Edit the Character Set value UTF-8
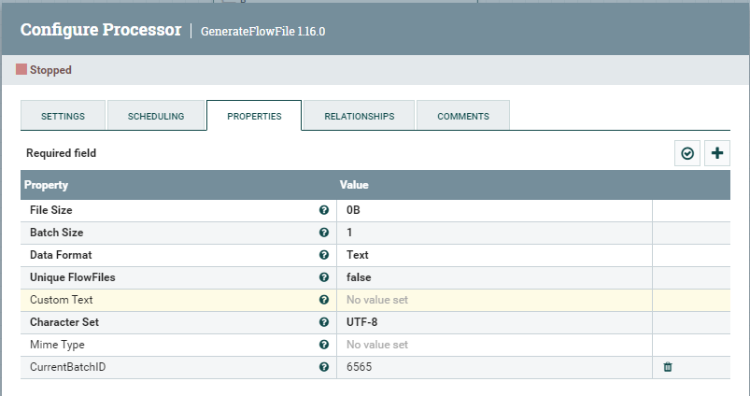 click(x=494, y=322)
